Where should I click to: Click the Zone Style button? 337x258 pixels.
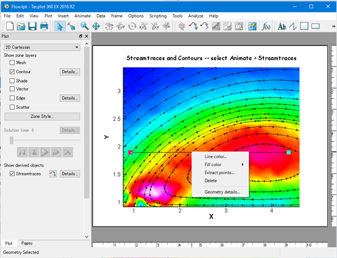point(42,116)
